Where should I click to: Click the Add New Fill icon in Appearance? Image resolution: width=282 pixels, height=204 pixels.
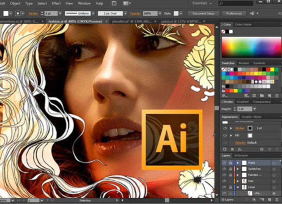[232, 149]
